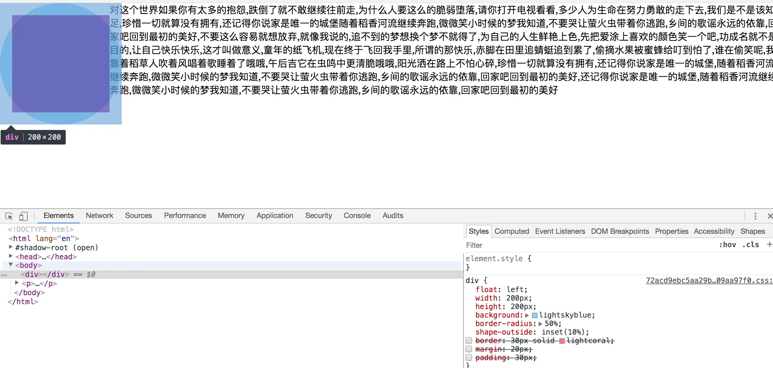Toggle the :hov element state button
The height and width of the screenshot is (368, 773).
point(727,245)
